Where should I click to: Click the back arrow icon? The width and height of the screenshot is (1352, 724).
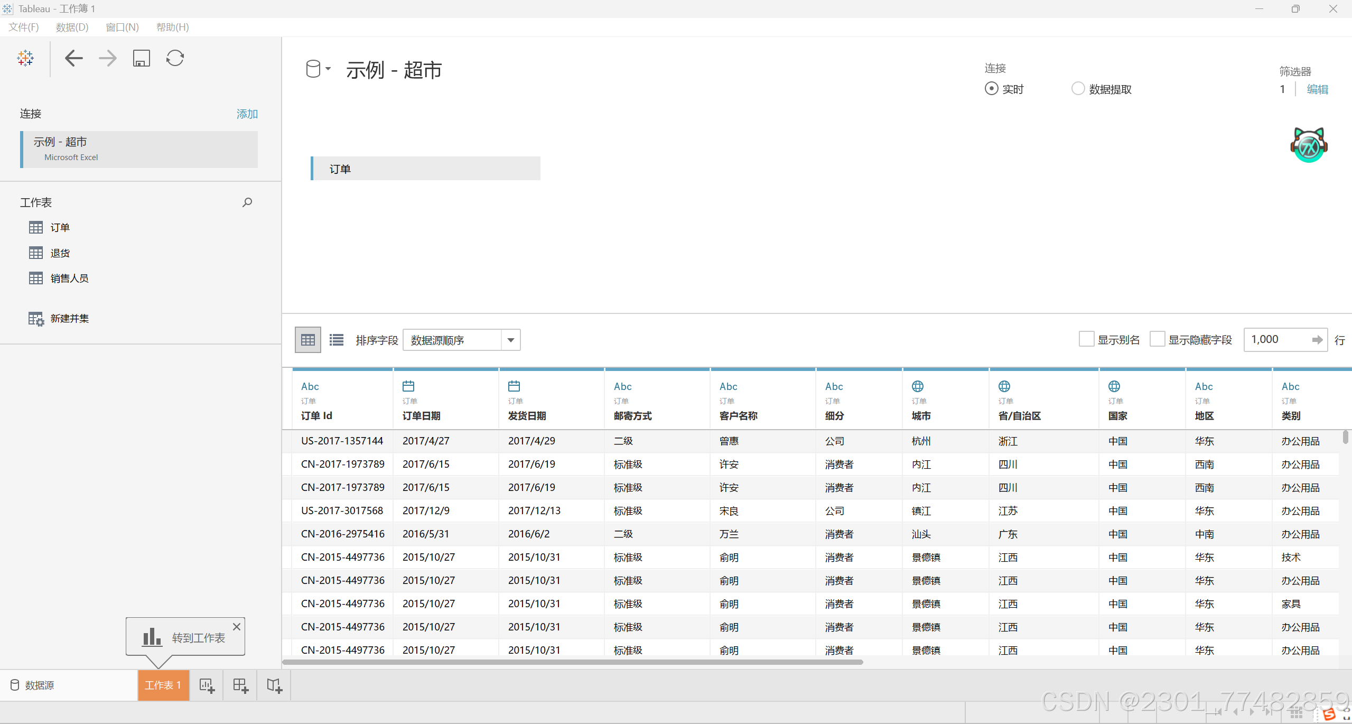73,58
